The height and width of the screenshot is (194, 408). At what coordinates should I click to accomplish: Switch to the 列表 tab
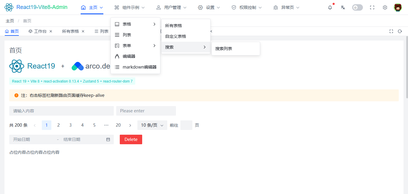[x=102, y=31]
